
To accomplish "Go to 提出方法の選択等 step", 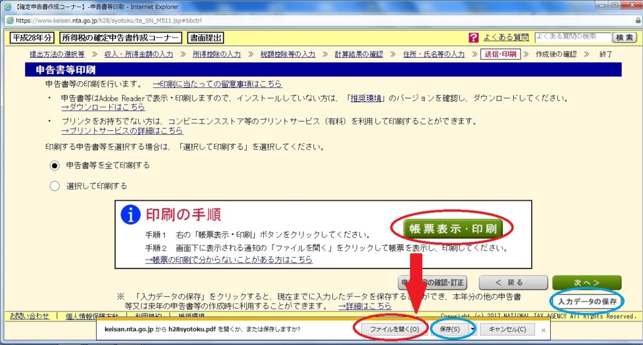I will pyautogui.click(x=57, y=54).
